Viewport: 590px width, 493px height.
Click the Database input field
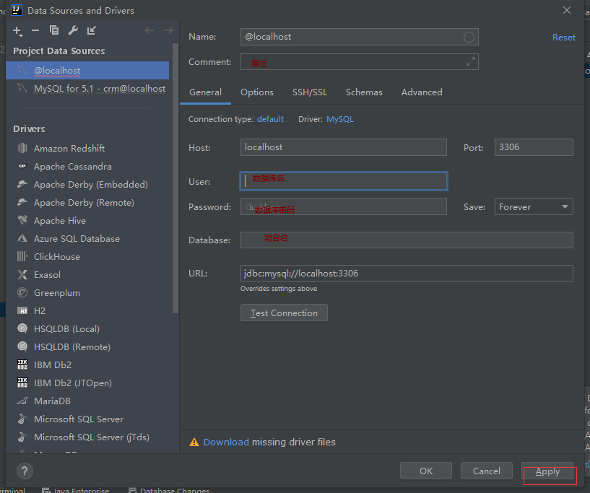407,240
